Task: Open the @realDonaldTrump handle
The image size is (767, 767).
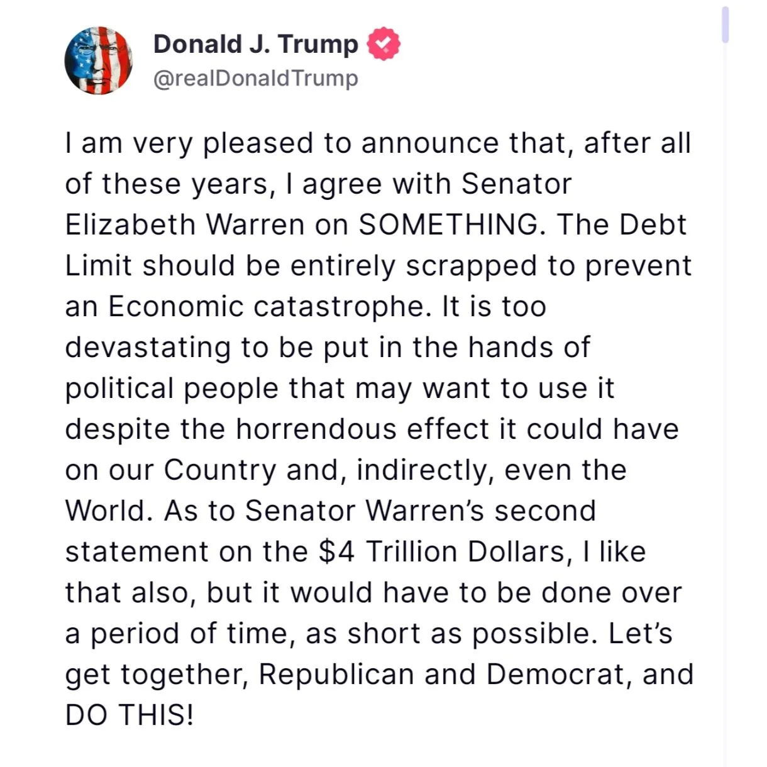Action: pos(255,79)
